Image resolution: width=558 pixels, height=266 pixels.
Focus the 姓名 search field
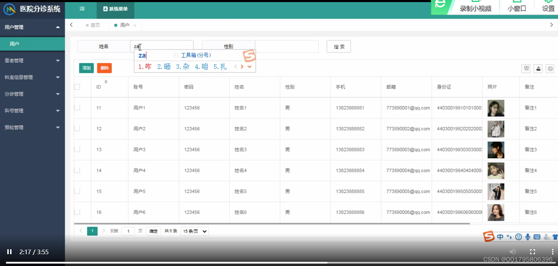pyautogui.click(x=162, y=46)
